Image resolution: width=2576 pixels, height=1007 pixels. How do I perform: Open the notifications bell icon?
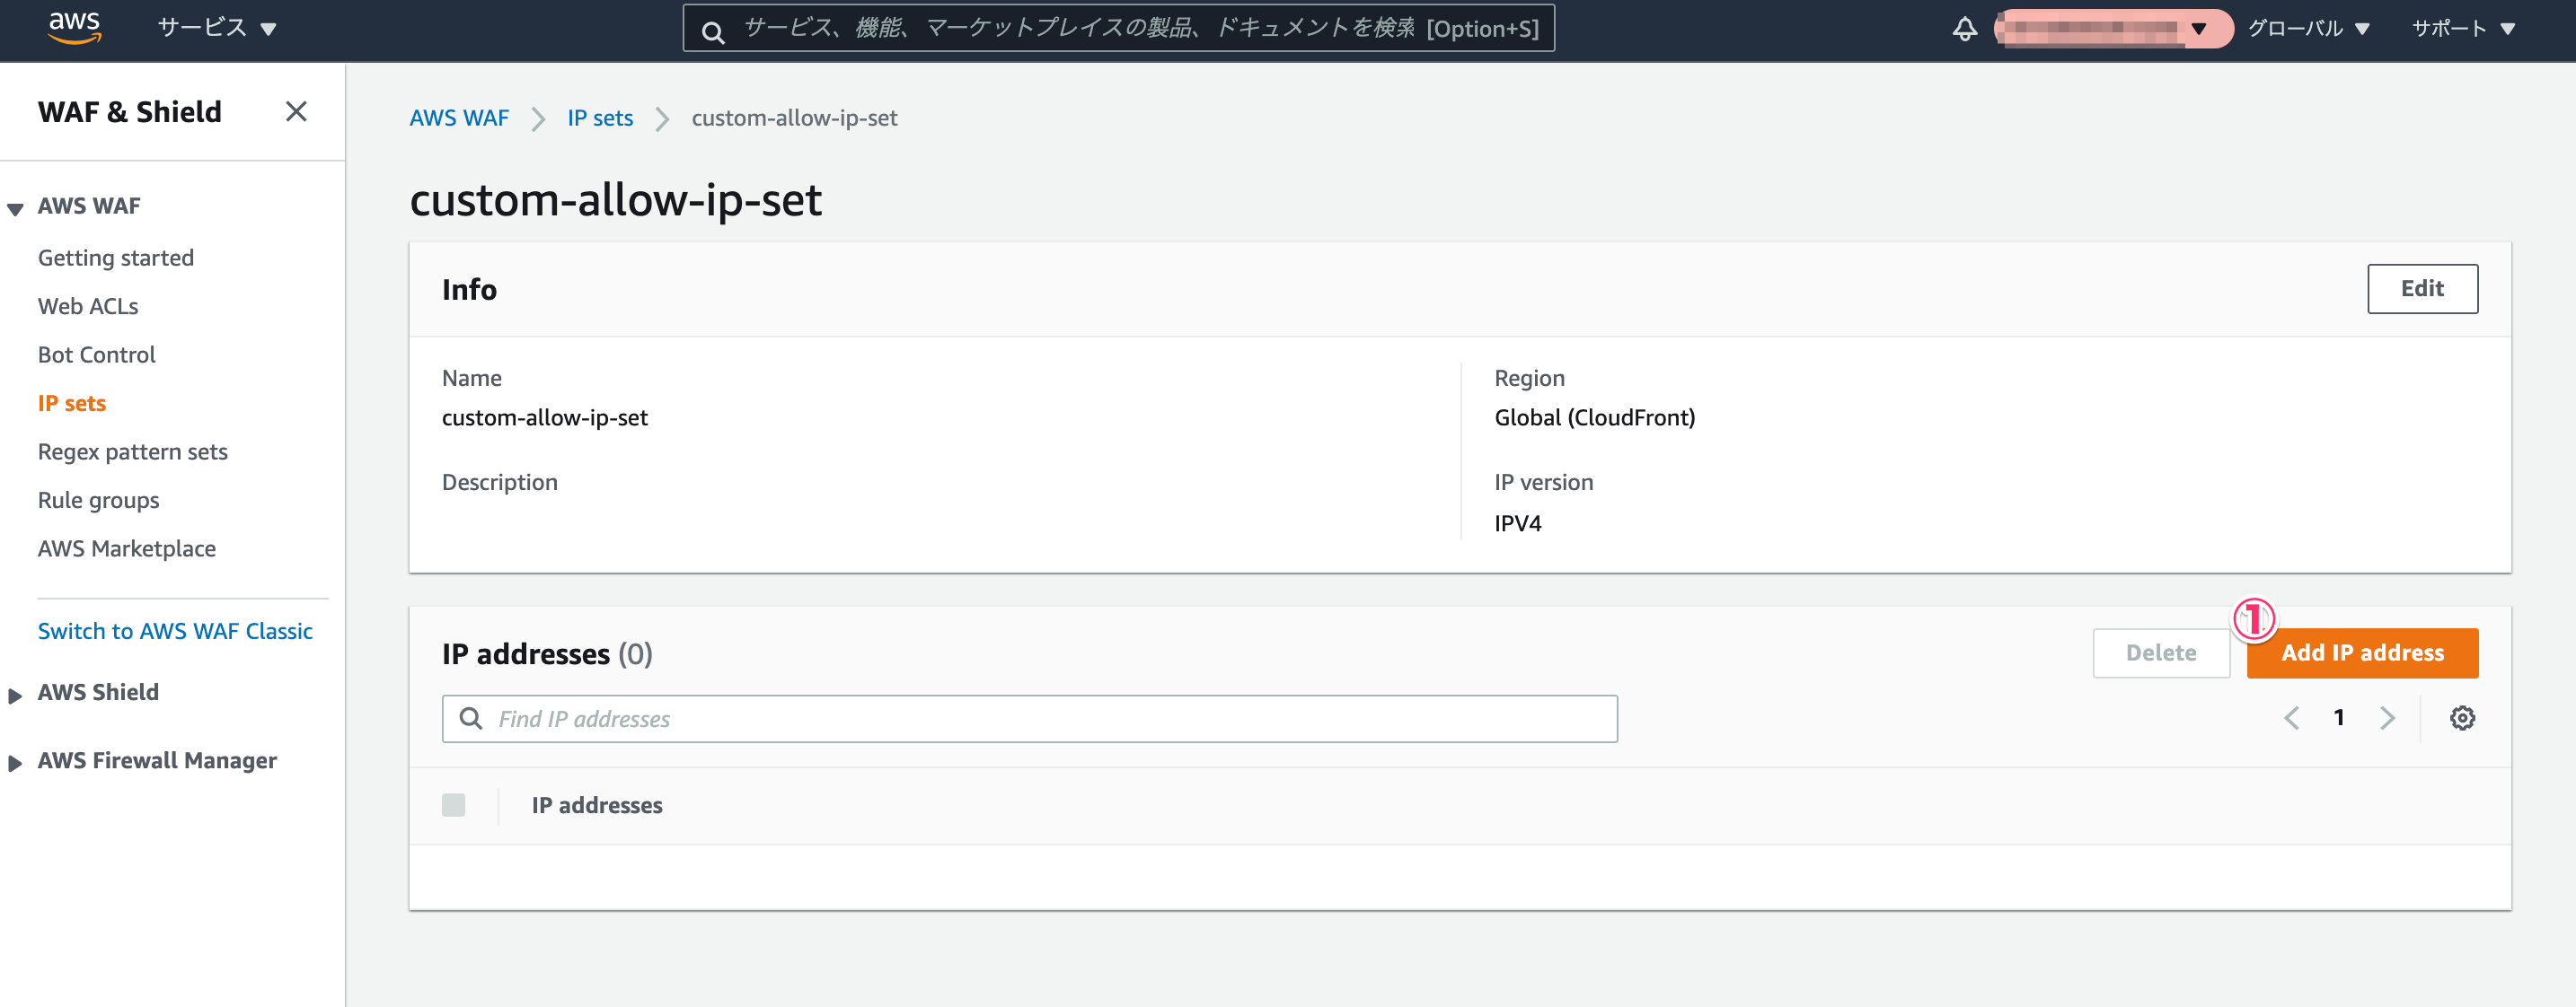(x=1964, y=29)
